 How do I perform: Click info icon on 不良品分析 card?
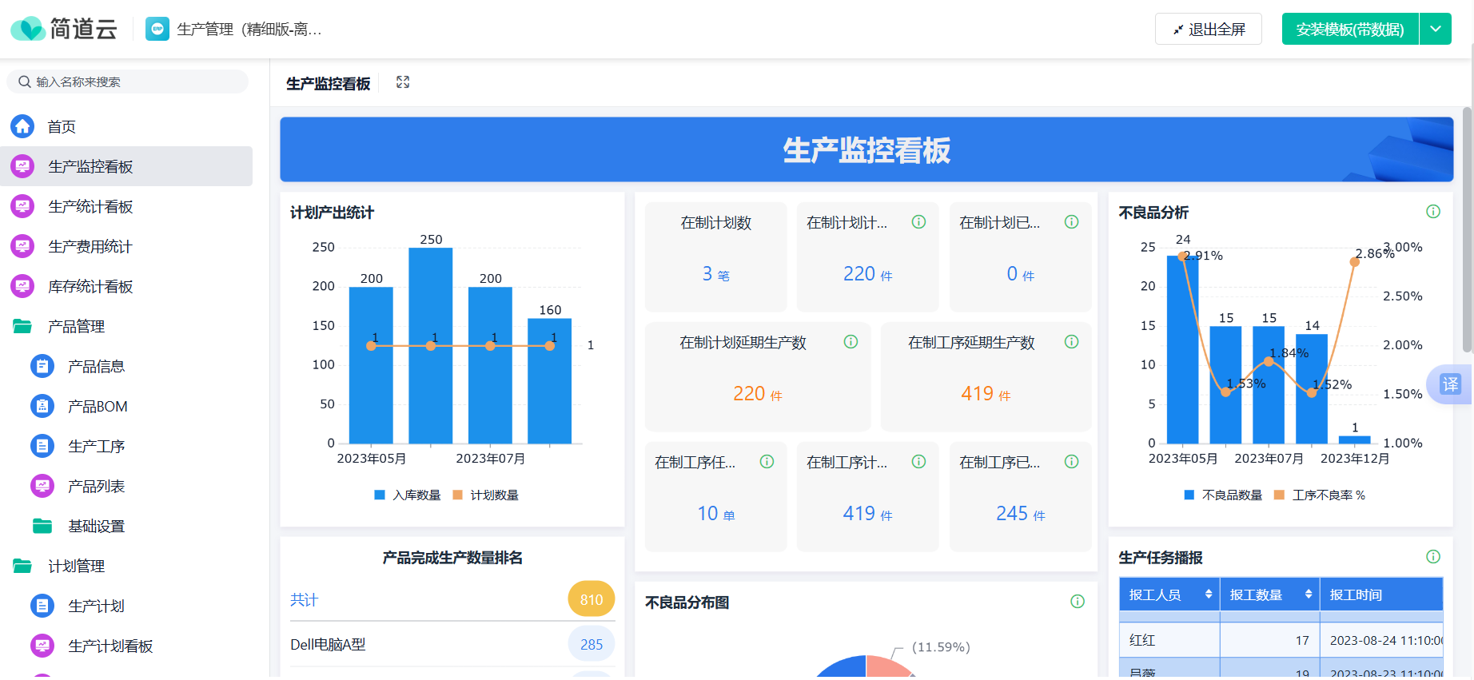click(1433, 212)
